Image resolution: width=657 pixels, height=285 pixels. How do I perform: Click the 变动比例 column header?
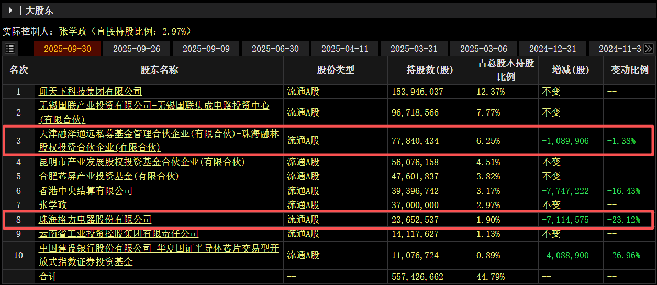(630, 70)
